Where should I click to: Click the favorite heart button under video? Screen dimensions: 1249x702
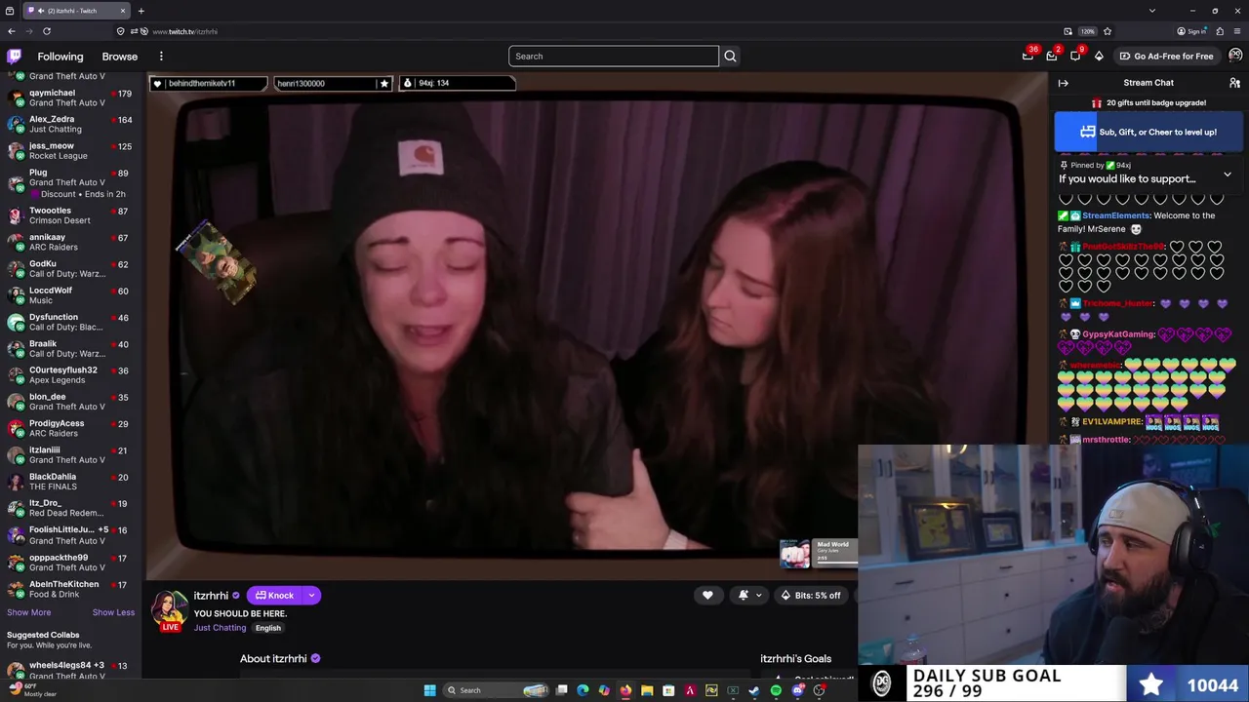pyautogui.click(x=707, y=595)
